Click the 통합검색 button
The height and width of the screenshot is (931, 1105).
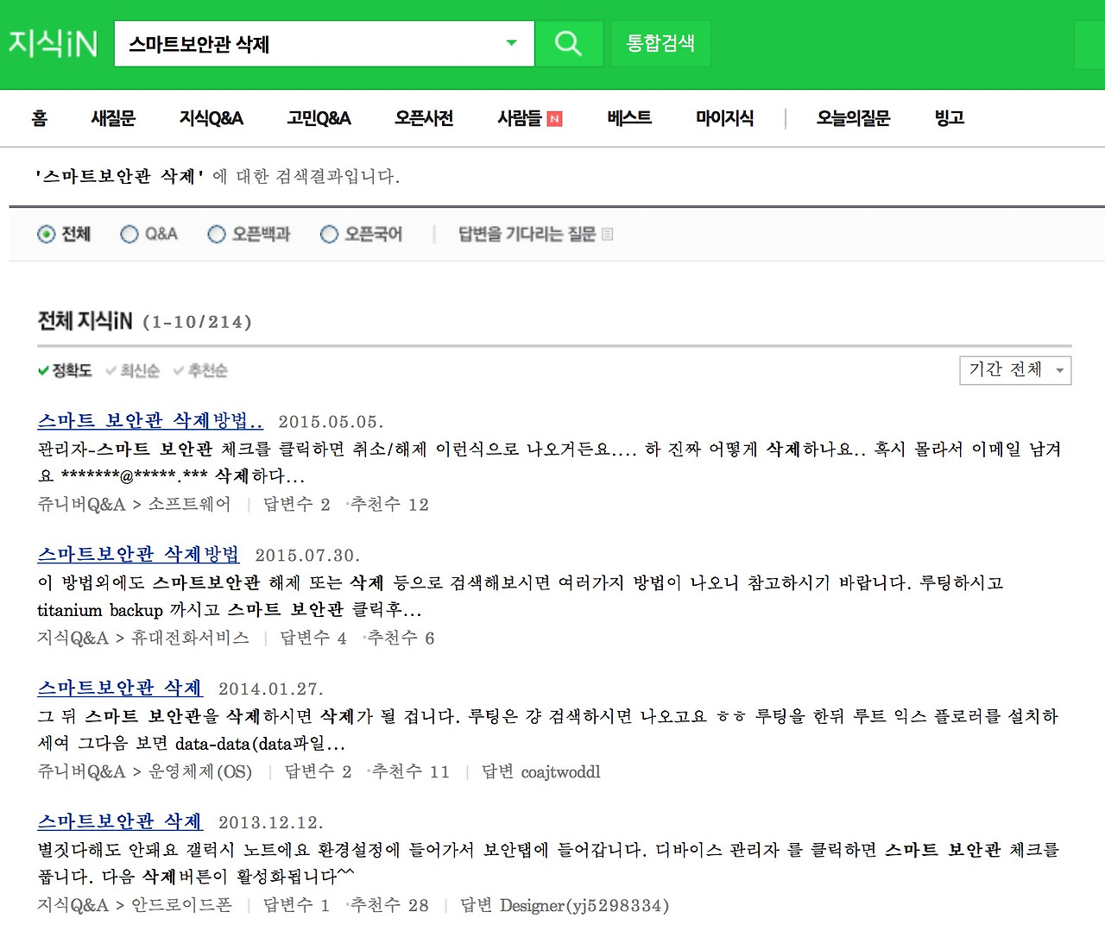coord(660,43)
